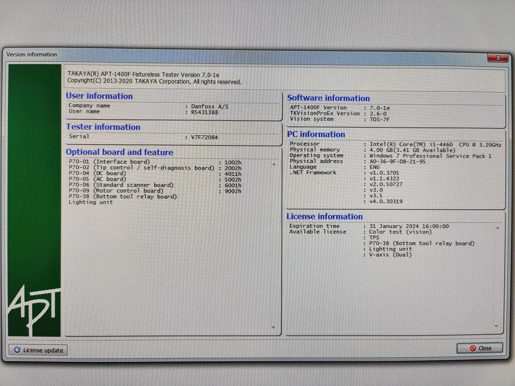
Task: Click expiration time 31 January 2024 16:00:00
Action: pos(409,226)
